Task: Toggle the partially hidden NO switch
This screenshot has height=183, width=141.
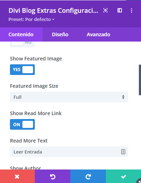Action: [x=22, y=44]
